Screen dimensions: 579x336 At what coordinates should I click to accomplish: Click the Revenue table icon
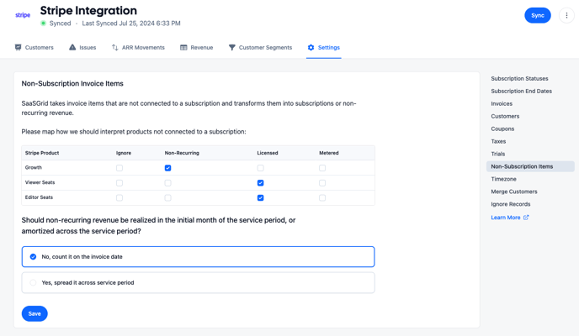[x=183, y=48]
